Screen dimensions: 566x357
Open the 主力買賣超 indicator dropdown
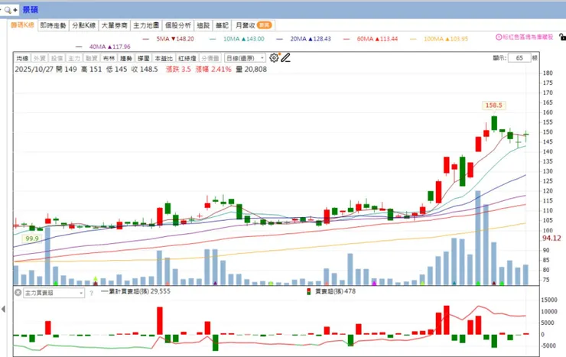pos(54,293)
